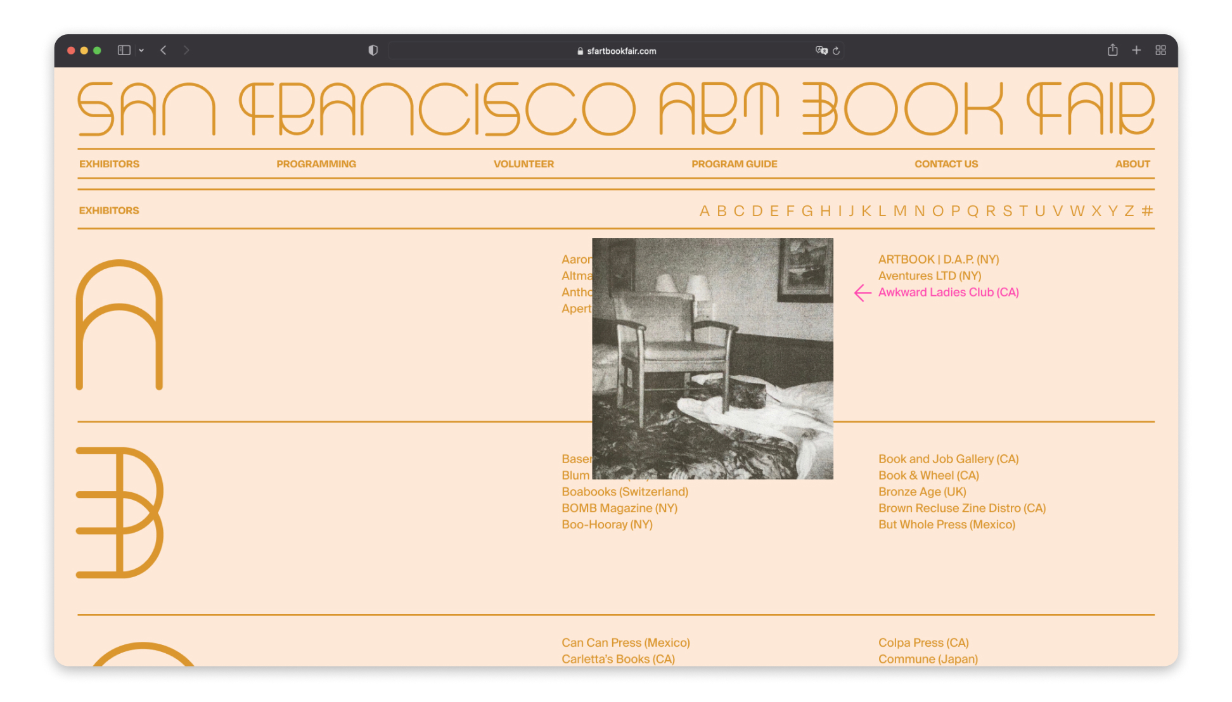Open Can Can Press (Mexico) exhibitor
Image resolution: width=1232 pixels, height=702 pixels.
(626, 643)
